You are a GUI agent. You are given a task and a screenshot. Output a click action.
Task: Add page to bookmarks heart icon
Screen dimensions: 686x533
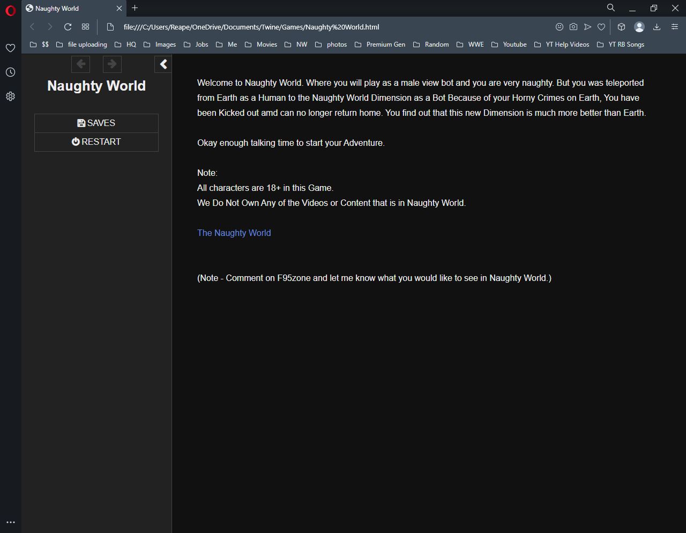[601, 27]
